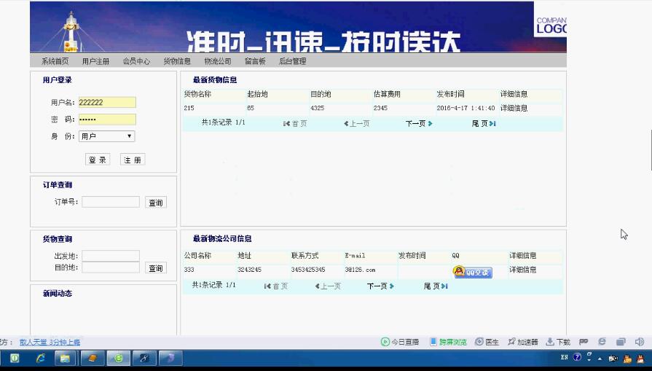Click 首页 in the company list pager
This screenshot has height=371, width=652.
(276, 286)
